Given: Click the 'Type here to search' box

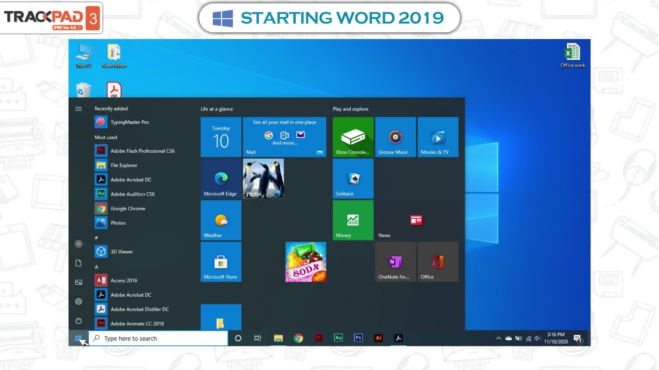Looking at the screenshot, I should coord(158,338).
